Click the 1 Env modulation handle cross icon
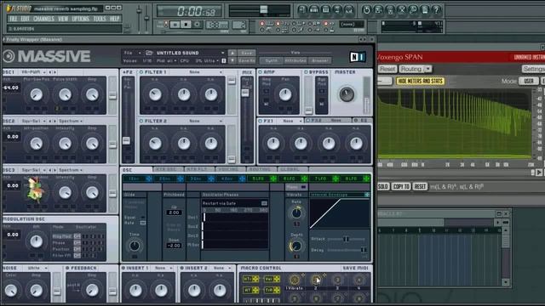545x306 pixels. coord(149,178)
